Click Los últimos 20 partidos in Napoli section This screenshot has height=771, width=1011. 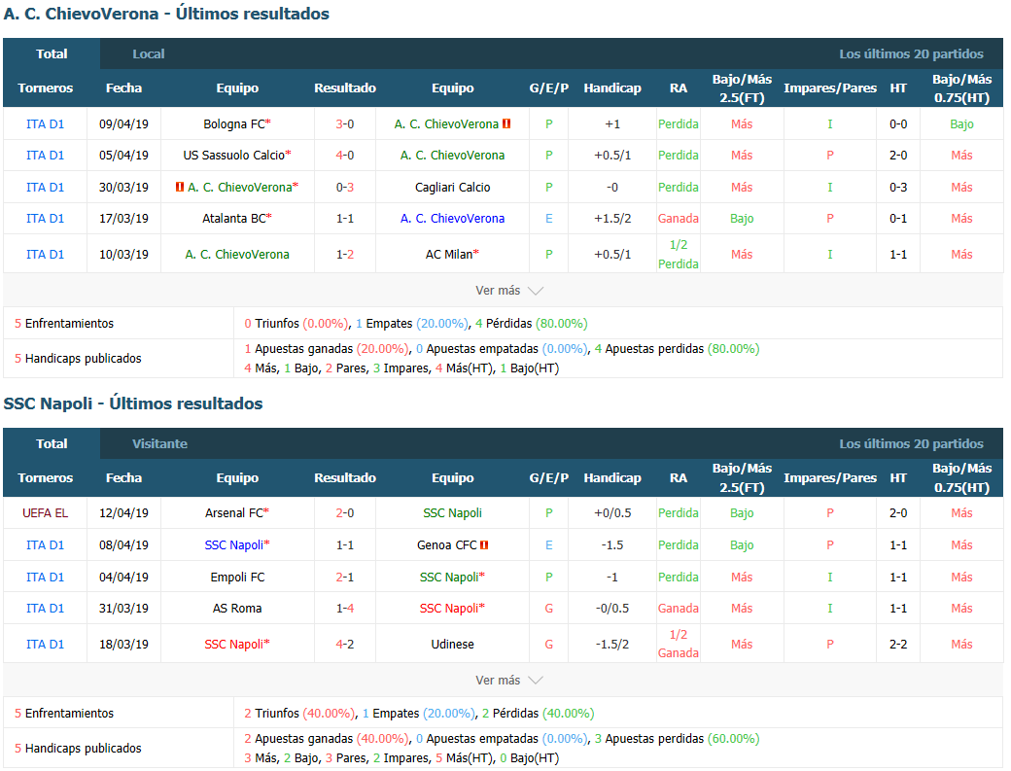911,443
